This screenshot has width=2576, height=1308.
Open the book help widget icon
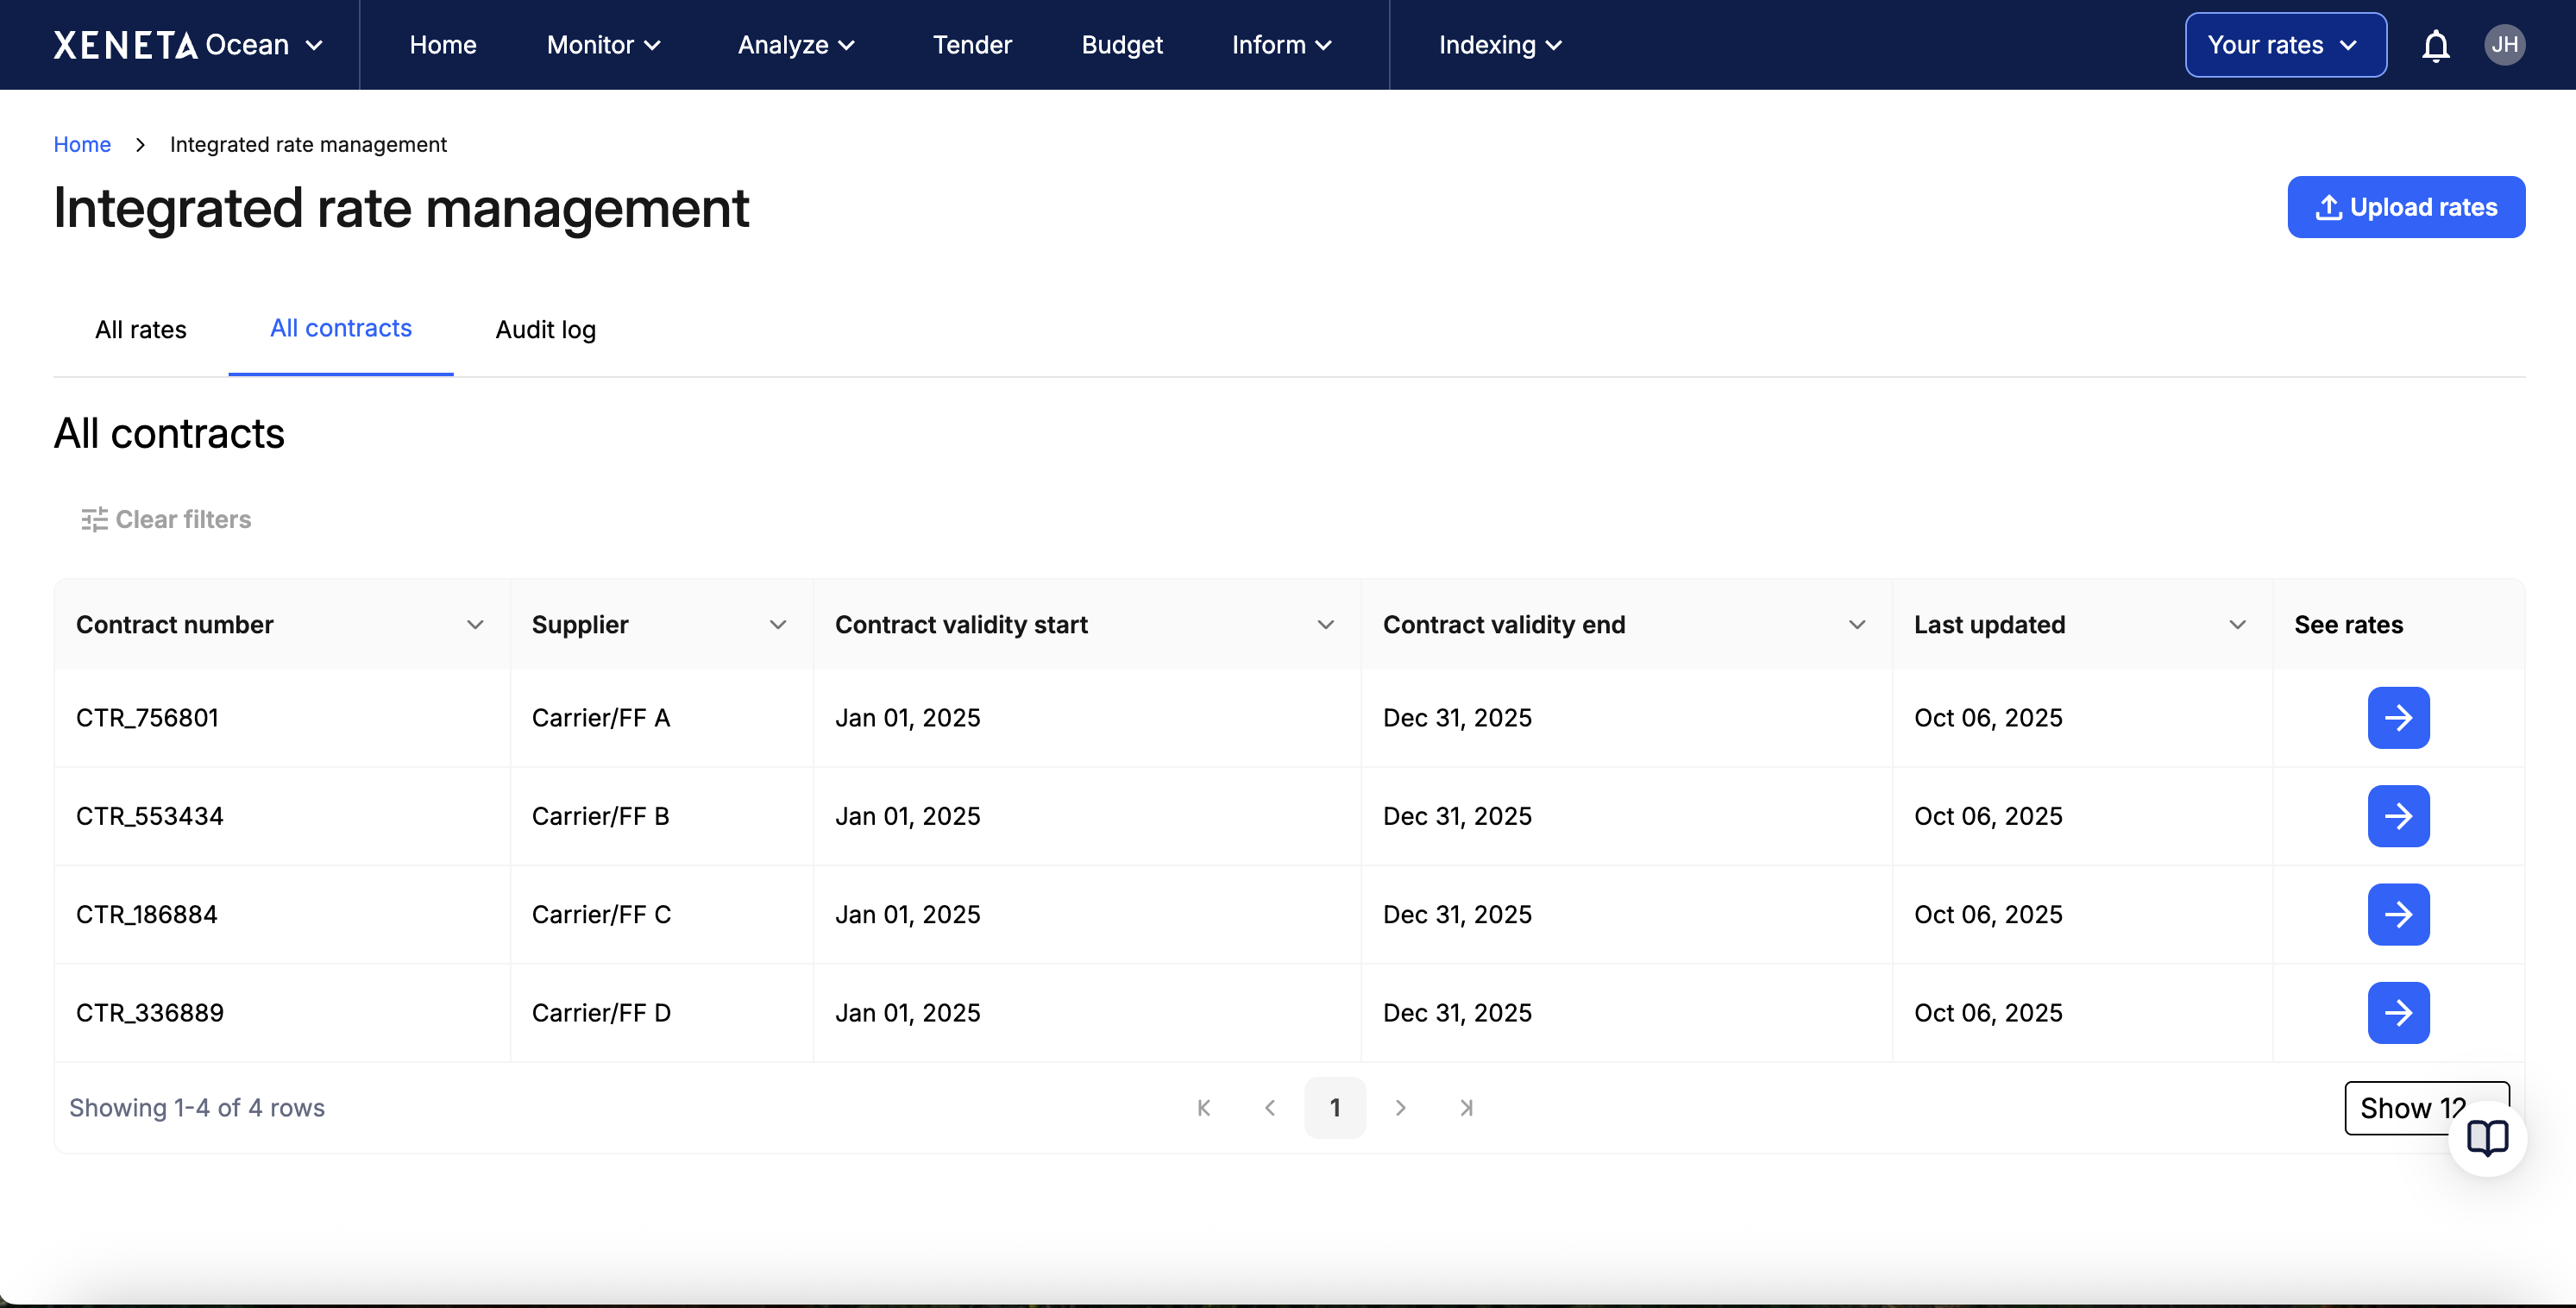[2487, 1138]
